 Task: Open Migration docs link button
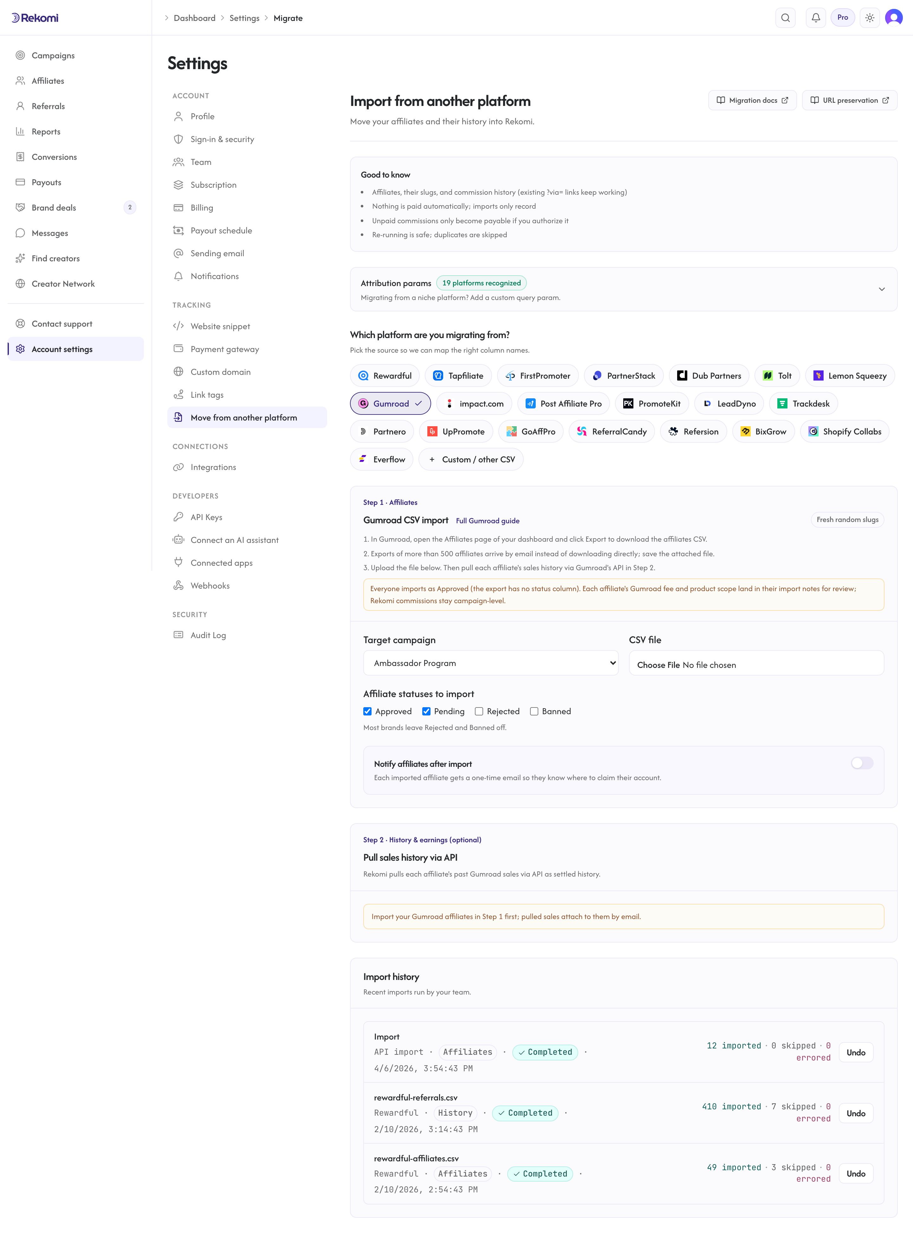[x=752, y=100]
